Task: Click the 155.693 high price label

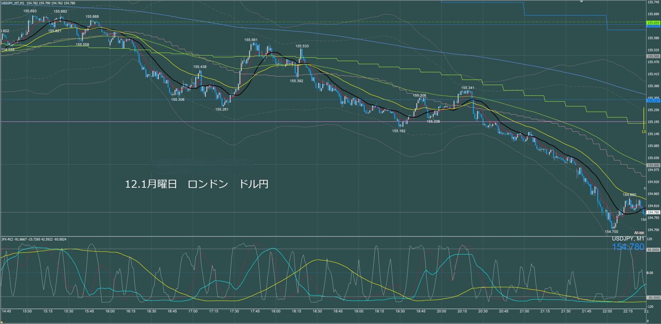Action: 30,11
